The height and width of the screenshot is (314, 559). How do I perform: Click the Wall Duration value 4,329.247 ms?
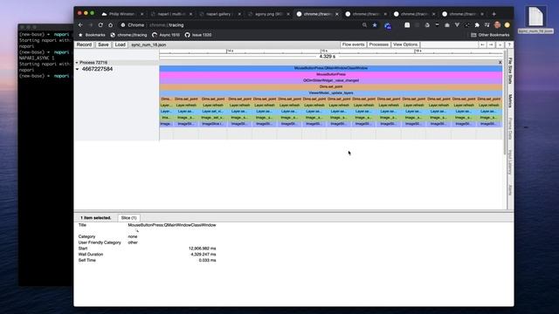click(x=204, y=255)
